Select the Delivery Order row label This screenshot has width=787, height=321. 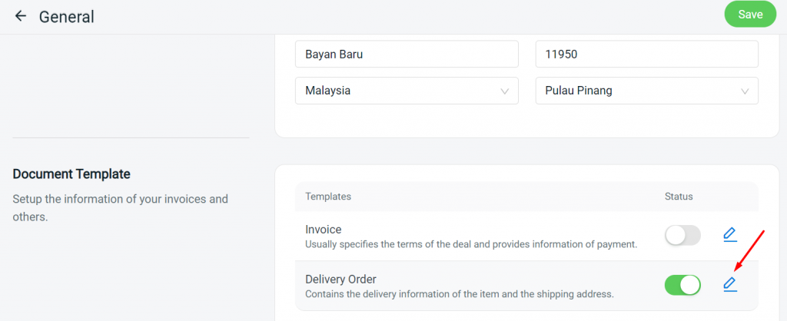coord(340,279)
